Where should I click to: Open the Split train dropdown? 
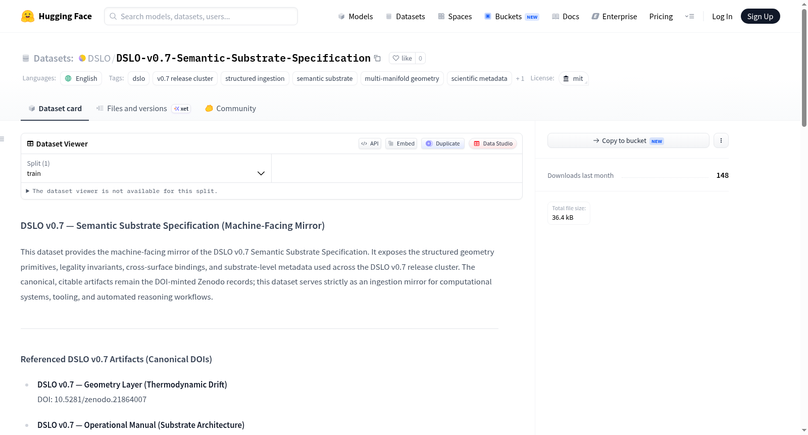point(146,168)
